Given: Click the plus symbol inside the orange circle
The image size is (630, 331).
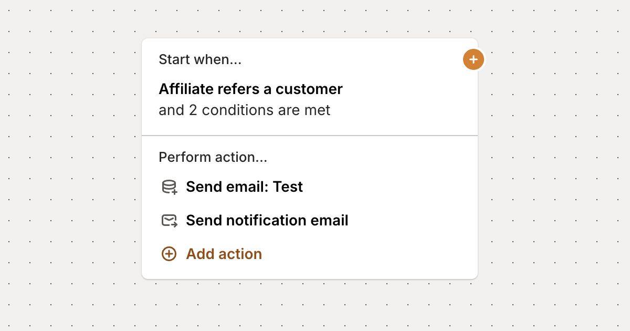Looking at the screenshot, I should tap(473, 59).
